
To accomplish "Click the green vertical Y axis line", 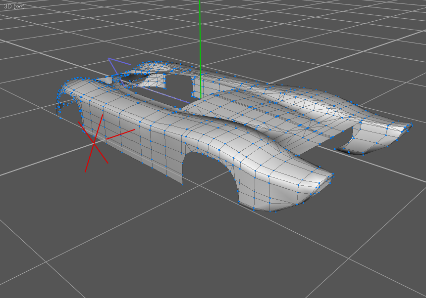I will 200,49.
